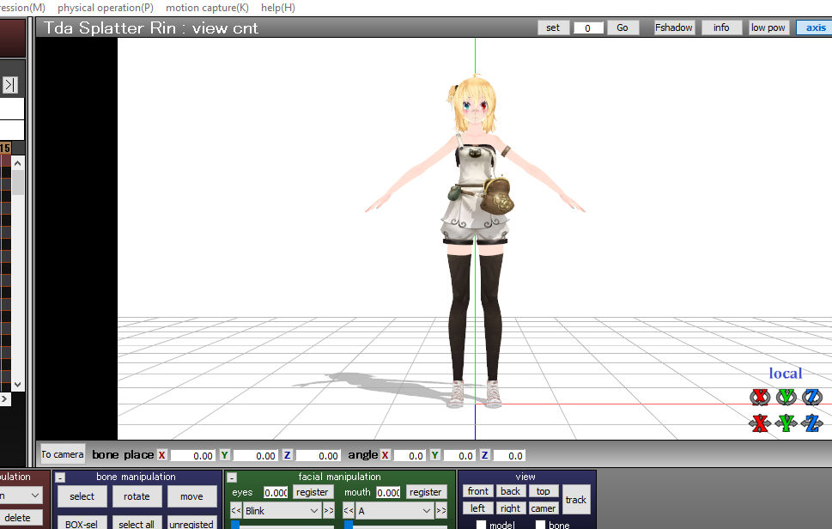Switch to right view
Image resolution: width=832 pixels, height=529 pixels.
pyautogui.click(x=511, y=508)
